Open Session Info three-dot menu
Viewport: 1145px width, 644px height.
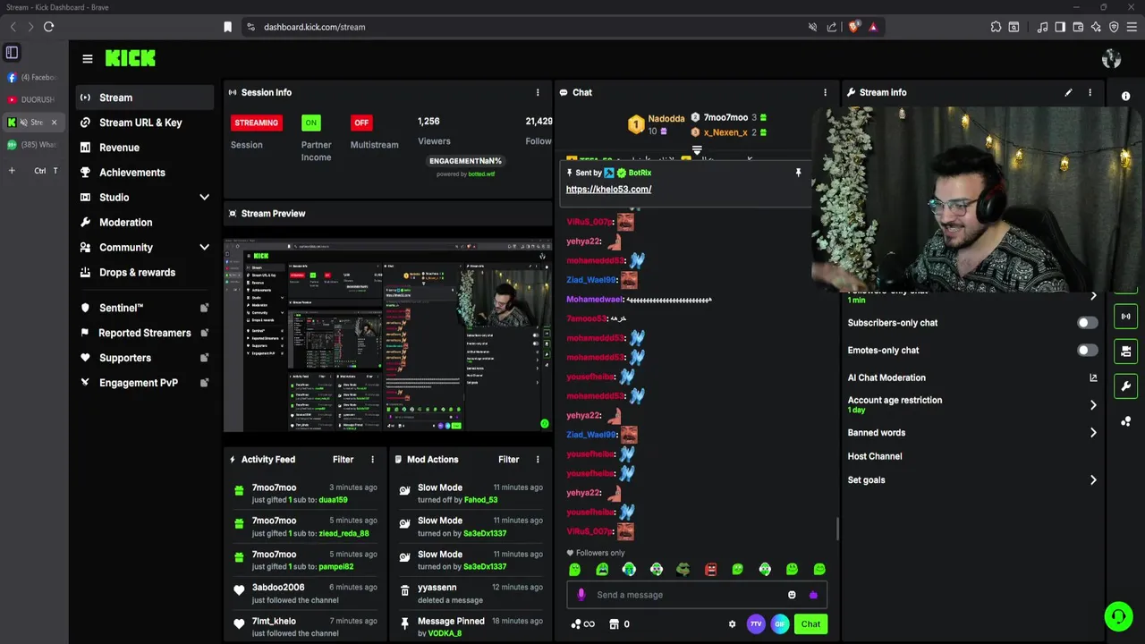click(538, 92)
